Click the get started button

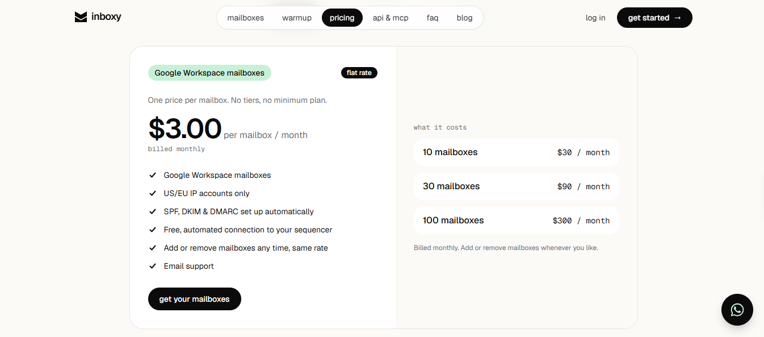pyautogui.click(x=654, y=18)
